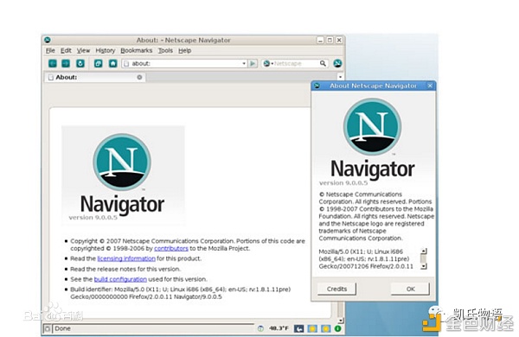Reload the page with the refresh icon

[x=80, y=63]
